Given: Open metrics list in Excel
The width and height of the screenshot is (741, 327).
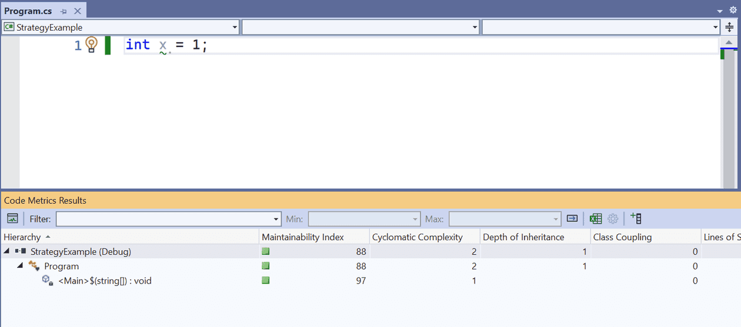Looking at the screenshot, I should tap(596, 219).
